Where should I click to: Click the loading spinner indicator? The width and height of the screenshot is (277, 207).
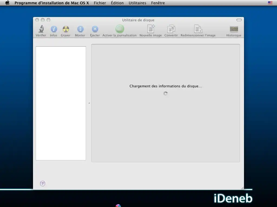tap(166, 93)
